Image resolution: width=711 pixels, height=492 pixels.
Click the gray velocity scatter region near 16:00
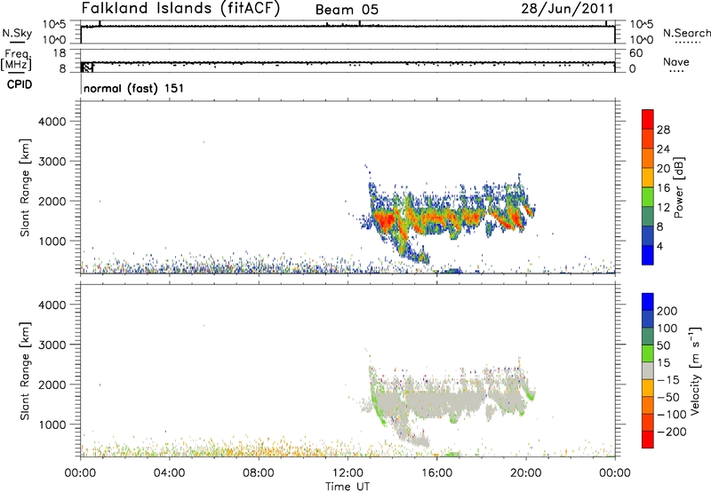click(x=437, y=401)
